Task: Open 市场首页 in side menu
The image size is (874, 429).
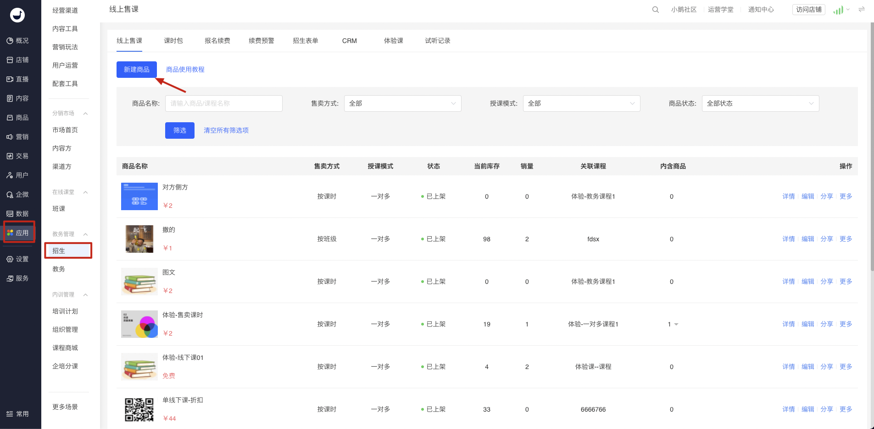Action: tap(65, 130)
